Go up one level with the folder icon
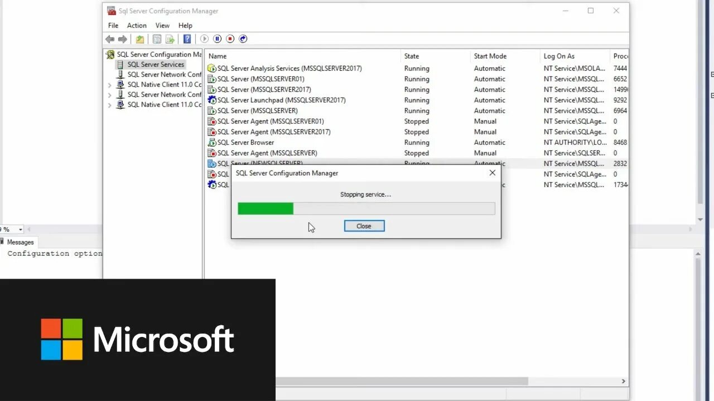Viewport: 714px width, 401px height. tap(140, 39)
